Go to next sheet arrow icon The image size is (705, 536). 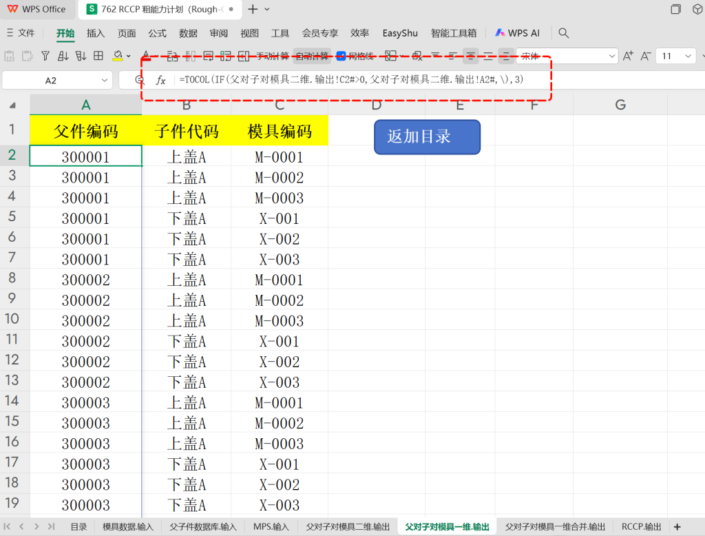[36, 526]
